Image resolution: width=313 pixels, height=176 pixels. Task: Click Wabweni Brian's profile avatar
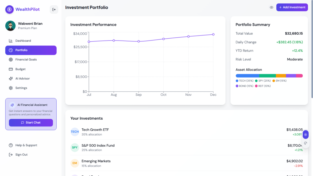(10, 26)
